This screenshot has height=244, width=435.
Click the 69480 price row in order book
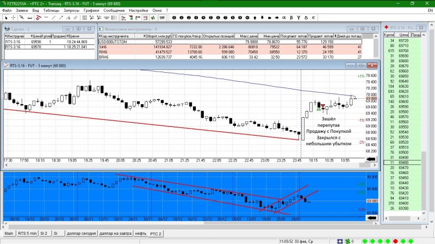[x=402, y=162]
